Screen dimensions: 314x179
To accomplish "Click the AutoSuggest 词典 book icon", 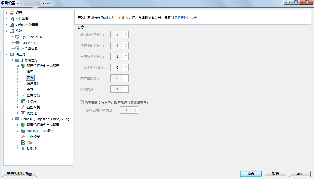I will pyautogui.click(x=23, y=131).
